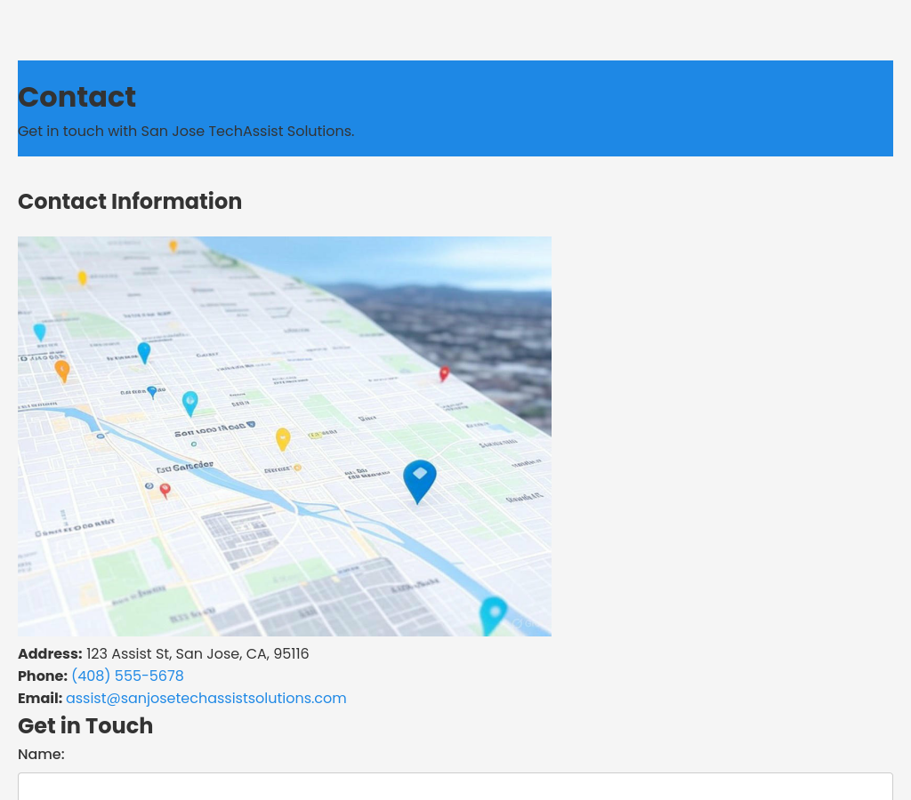Image resolution: width=911 pixels, height=800 pixels.
Task: Click the yellow pin in the map's center
Action: point(283,438)
